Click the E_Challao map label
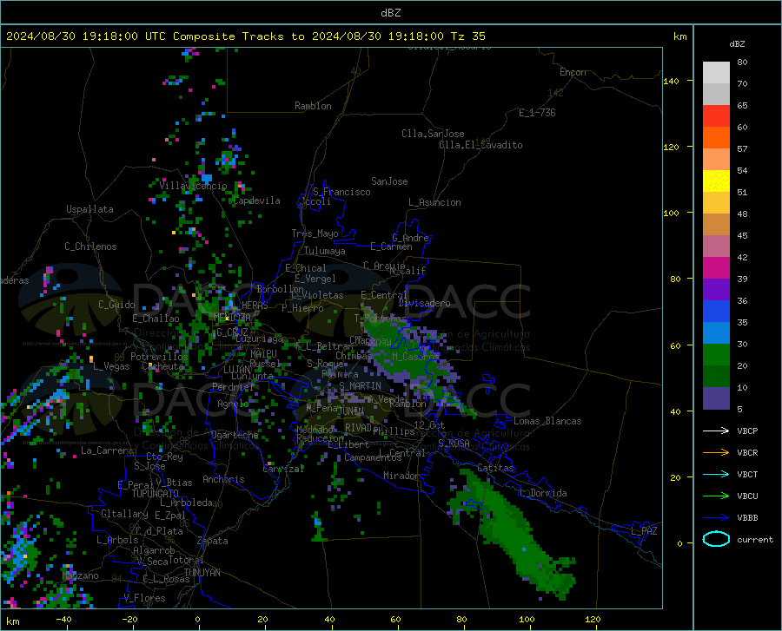The width and height of the screenshot is (782, 631). [x=156, y=319]
